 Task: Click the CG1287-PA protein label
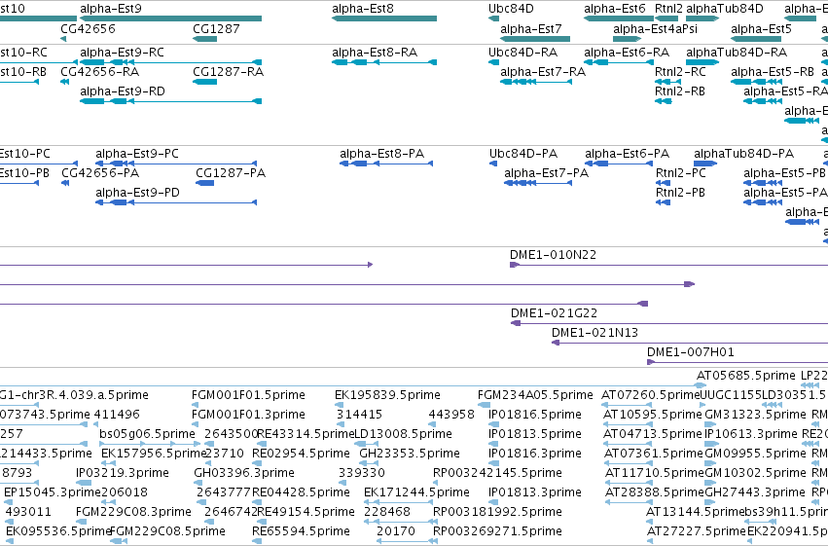tap(231, 173)
